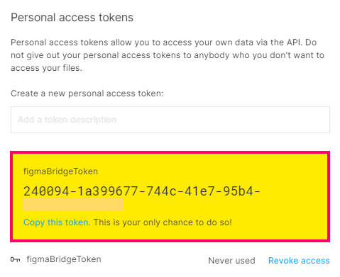Click the 'Copy this token.' link

tap(57, 222)
